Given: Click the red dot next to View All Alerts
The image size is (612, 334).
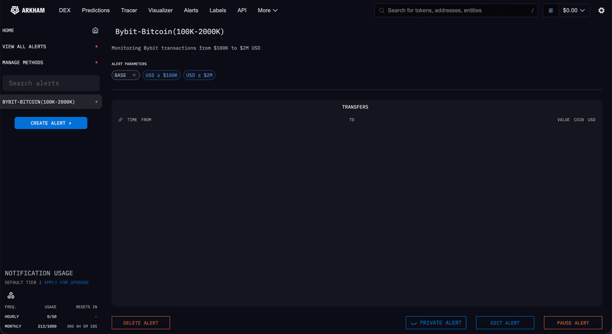Looking at the screenshot, I should pyautogui.click(x=96, y=46).
